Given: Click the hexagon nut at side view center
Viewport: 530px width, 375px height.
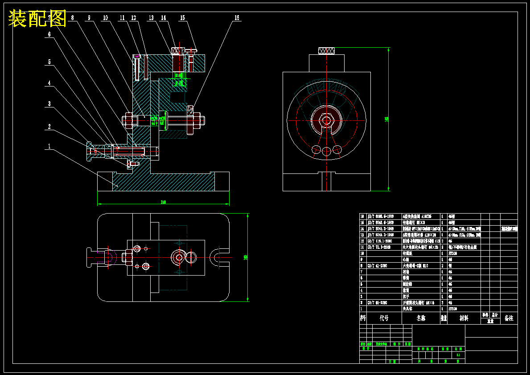Looking at the screenshot, I should coord(327,120).
